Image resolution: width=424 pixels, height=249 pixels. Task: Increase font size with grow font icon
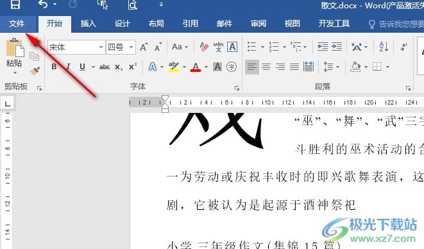[x=144, y=47]
